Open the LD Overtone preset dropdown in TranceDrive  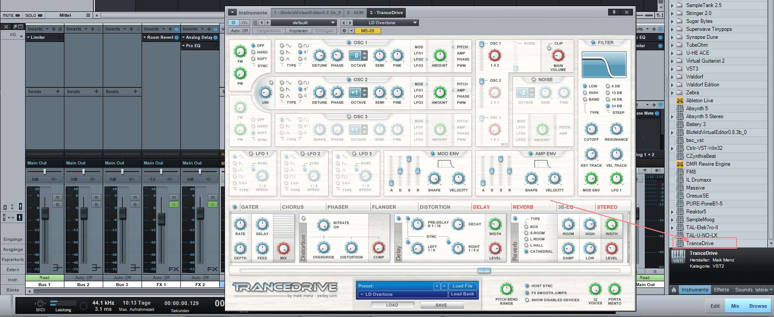[402, 294]
